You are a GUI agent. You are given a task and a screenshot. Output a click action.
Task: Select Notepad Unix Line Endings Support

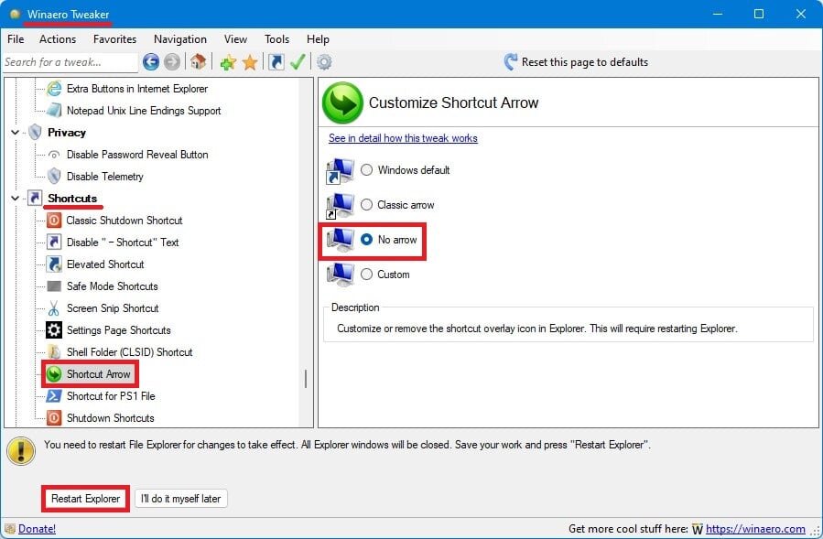click(144, 111)
